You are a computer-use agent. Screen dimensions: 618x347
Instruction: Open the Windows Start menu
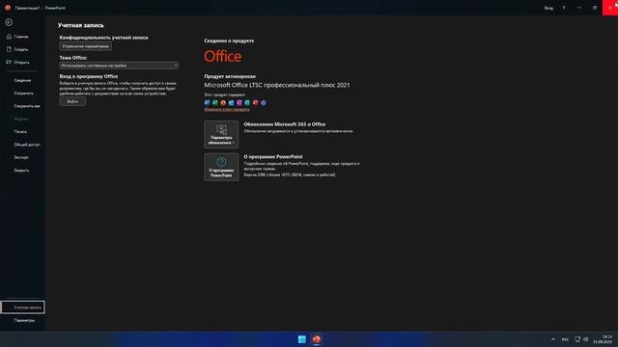tap(302, 339)
